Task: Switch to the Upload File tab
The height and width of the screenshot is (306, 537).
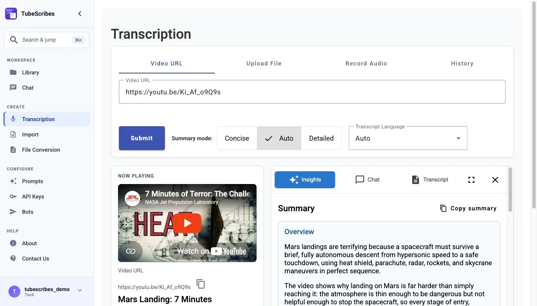Action: (x=264, y=63)
